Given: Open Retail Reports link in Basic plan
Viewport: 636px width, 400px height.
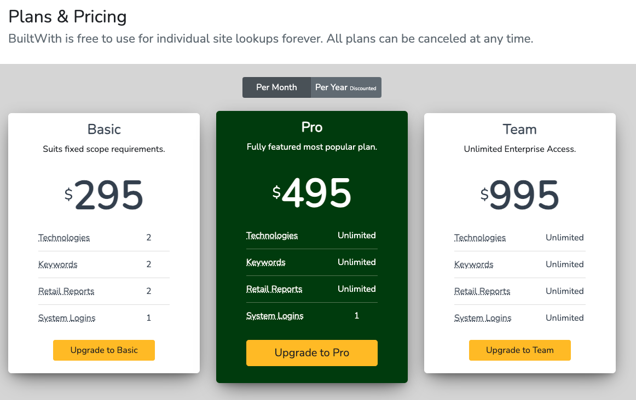Looking at the screenshot, I should (x=66, y=291).
